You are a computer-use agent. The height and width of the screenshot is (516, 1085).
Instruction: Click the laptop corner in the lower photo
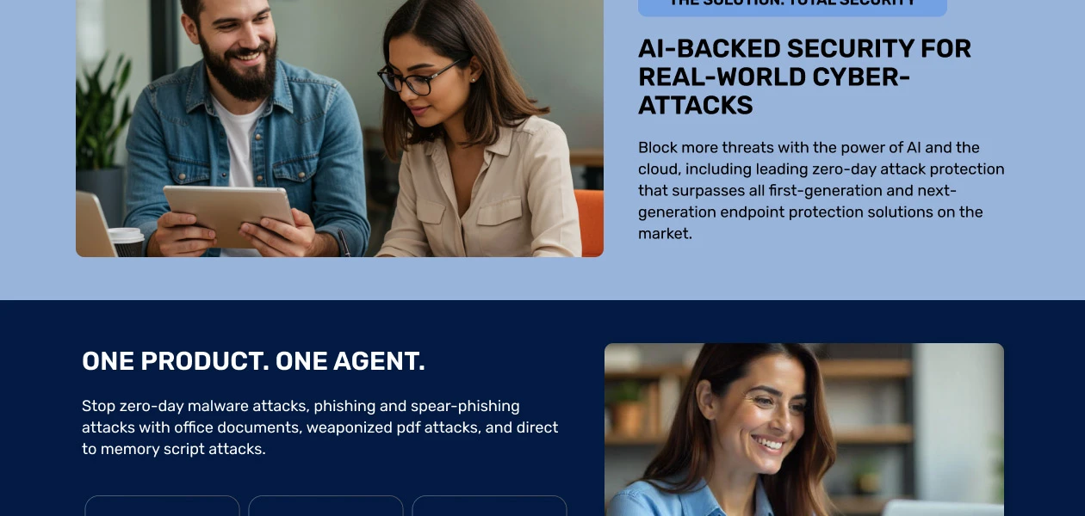coord(943,507)
